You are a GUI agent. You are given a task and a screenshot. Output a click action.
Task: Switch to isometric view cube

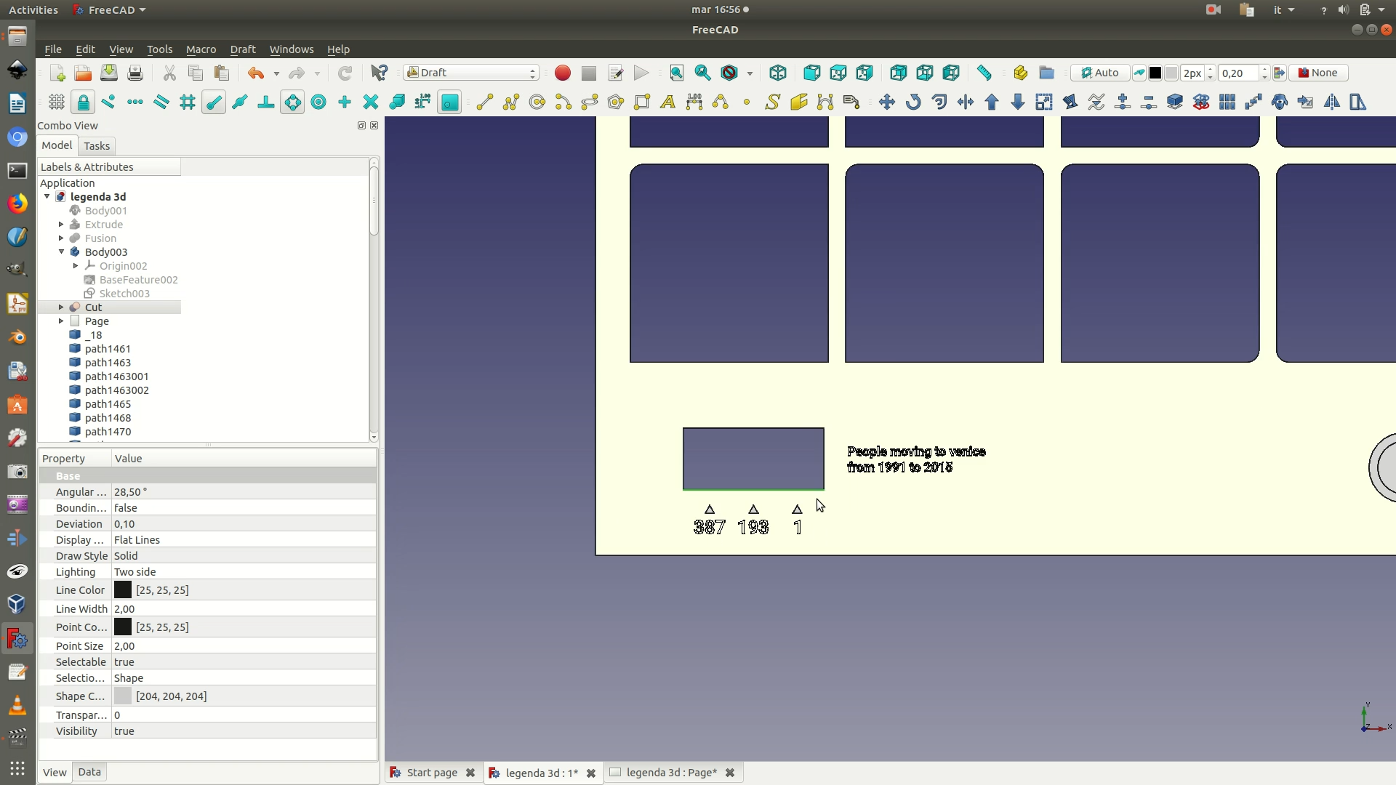tap(778, 73)
